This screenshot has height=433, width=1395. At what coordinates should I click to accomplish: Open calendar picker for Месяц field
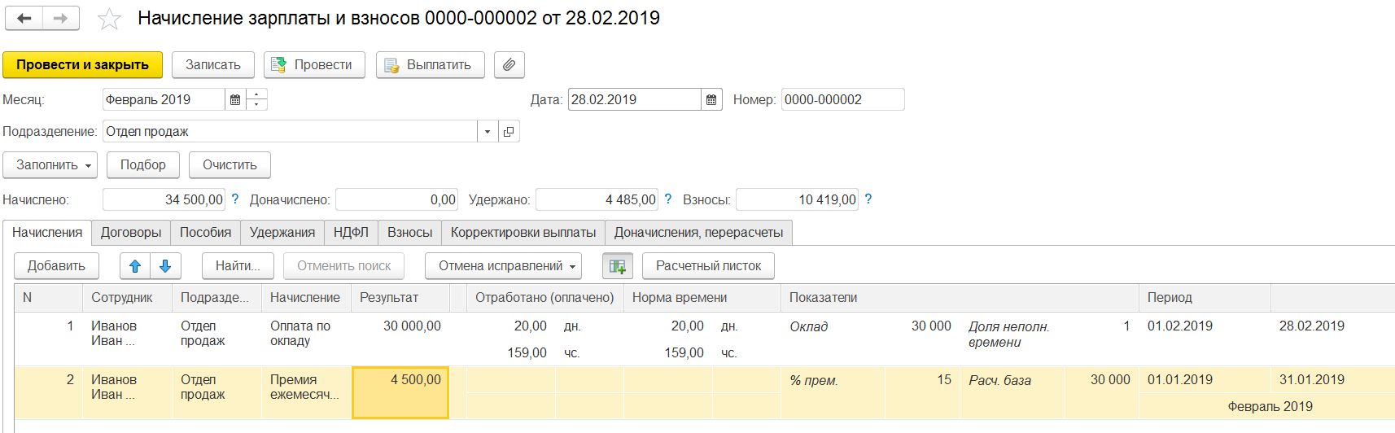pos(235,99)
